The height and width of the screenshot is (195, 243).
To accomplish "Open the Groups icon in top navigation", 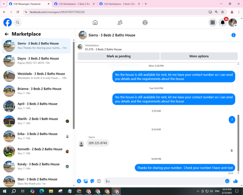I will point(145,22).
